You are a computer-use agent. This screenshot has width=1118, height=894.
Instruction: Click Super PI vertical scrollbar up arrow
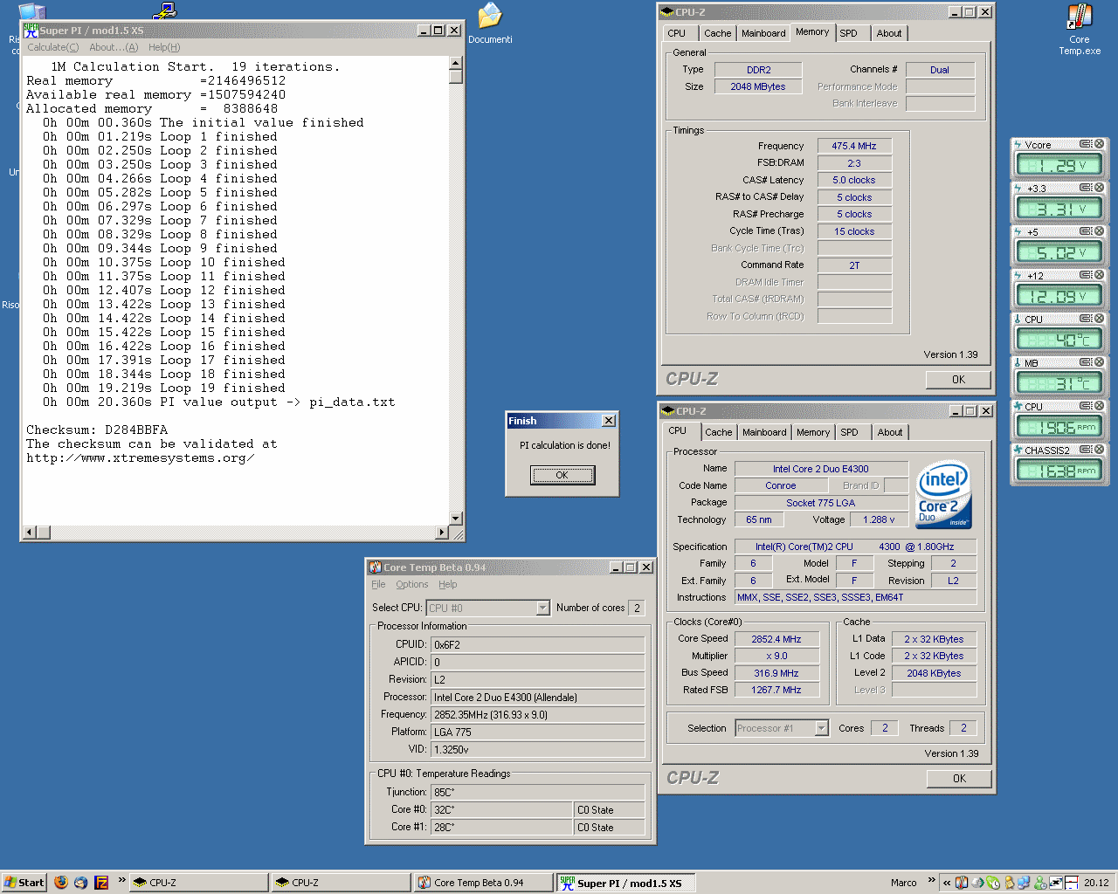point(455,63)
